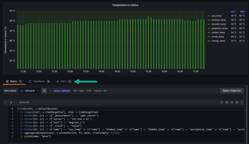The width and height of the screenshot is (249, 144).
Task: Click the Interval = 5m text
Action: click(x=100, y=91)
